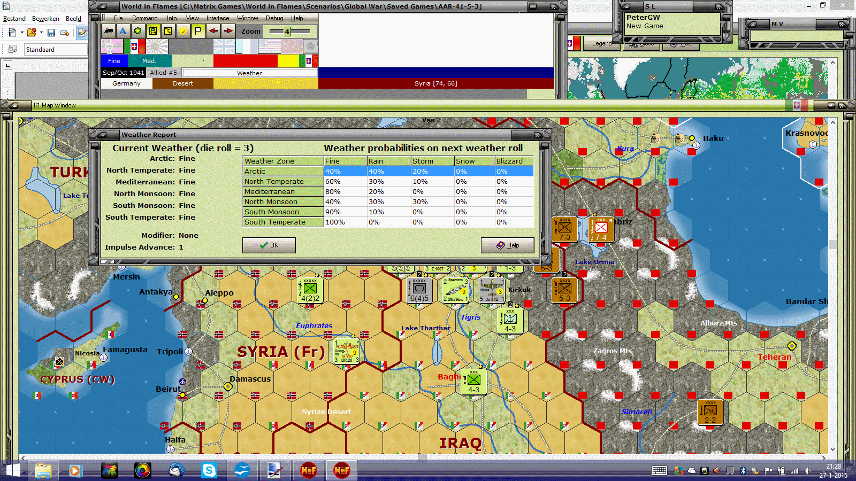Viewport: 856px width, 481px height.
Task: Click the yellow unit counter toolbar icon
Action: (x=153, y=31)
